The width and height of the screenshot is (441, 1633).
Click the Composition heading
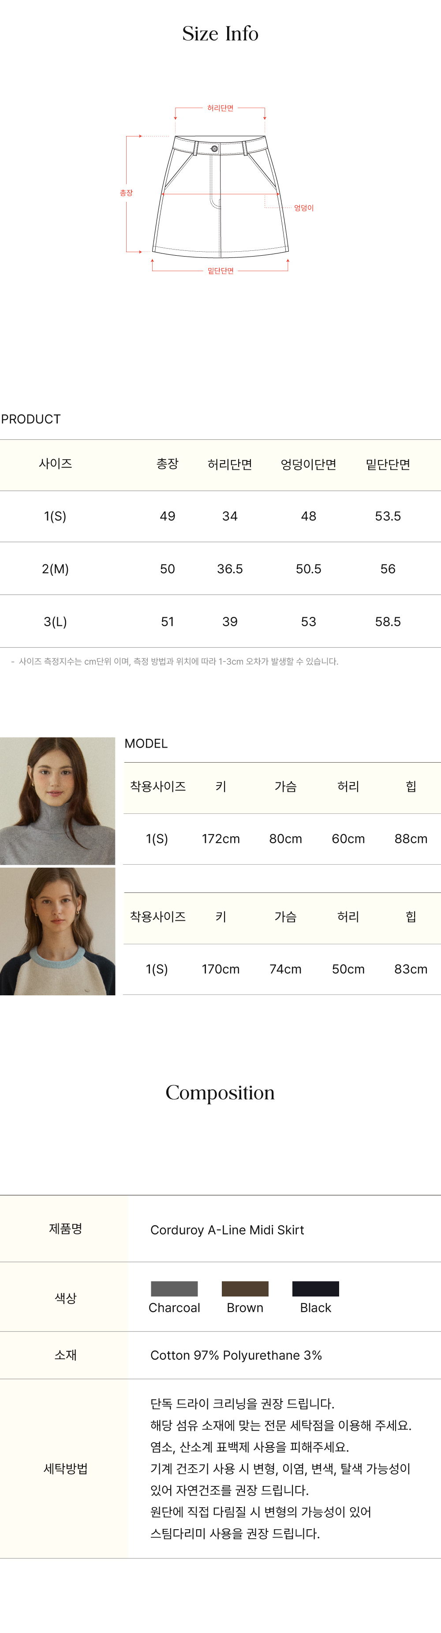[x=220, y=1092]
